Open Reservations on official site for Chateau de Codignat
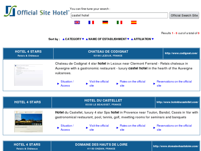Screen dimensions: 201x151 tap(174, 83)
